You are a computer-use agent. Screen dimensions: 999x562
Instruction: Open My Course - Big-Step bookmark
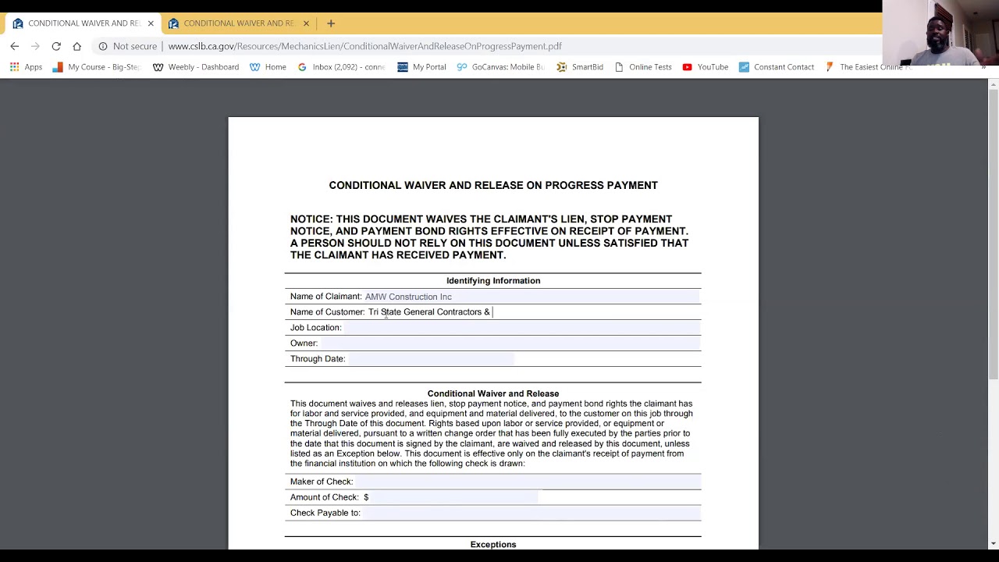[96, 67]
